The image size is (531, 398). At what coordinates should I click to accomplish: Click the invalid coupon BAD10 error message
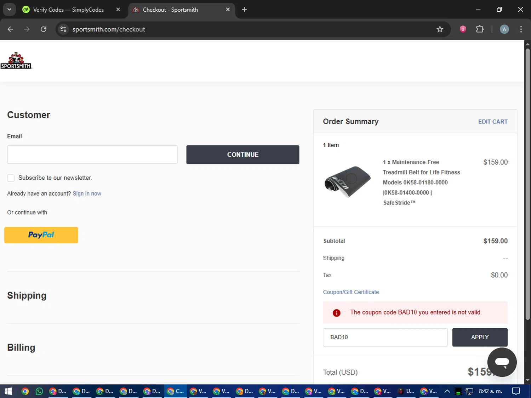click(x=416, y=312)
